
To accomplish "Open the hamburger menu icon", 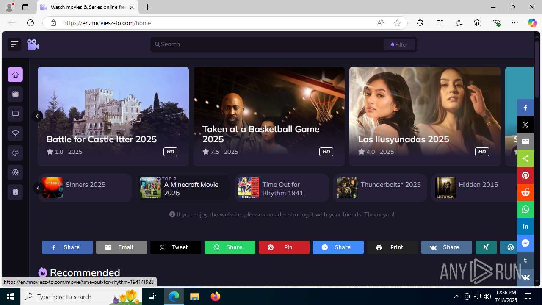I will coord(14,44).
